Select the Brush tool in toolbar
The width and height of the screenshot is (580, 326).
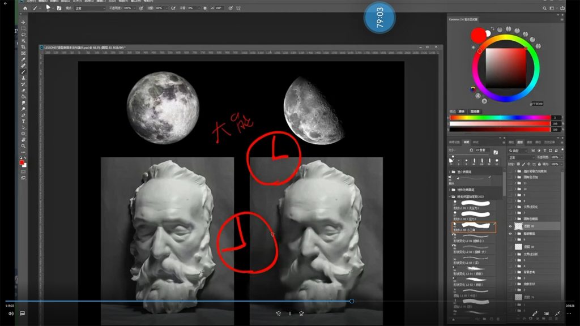pyautogui.click(x=23, y=72)
